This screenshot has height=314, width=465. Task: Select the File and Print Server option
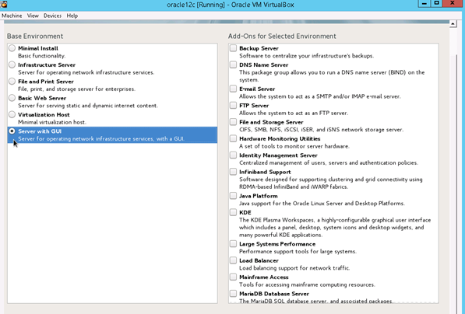pos(12,81)
